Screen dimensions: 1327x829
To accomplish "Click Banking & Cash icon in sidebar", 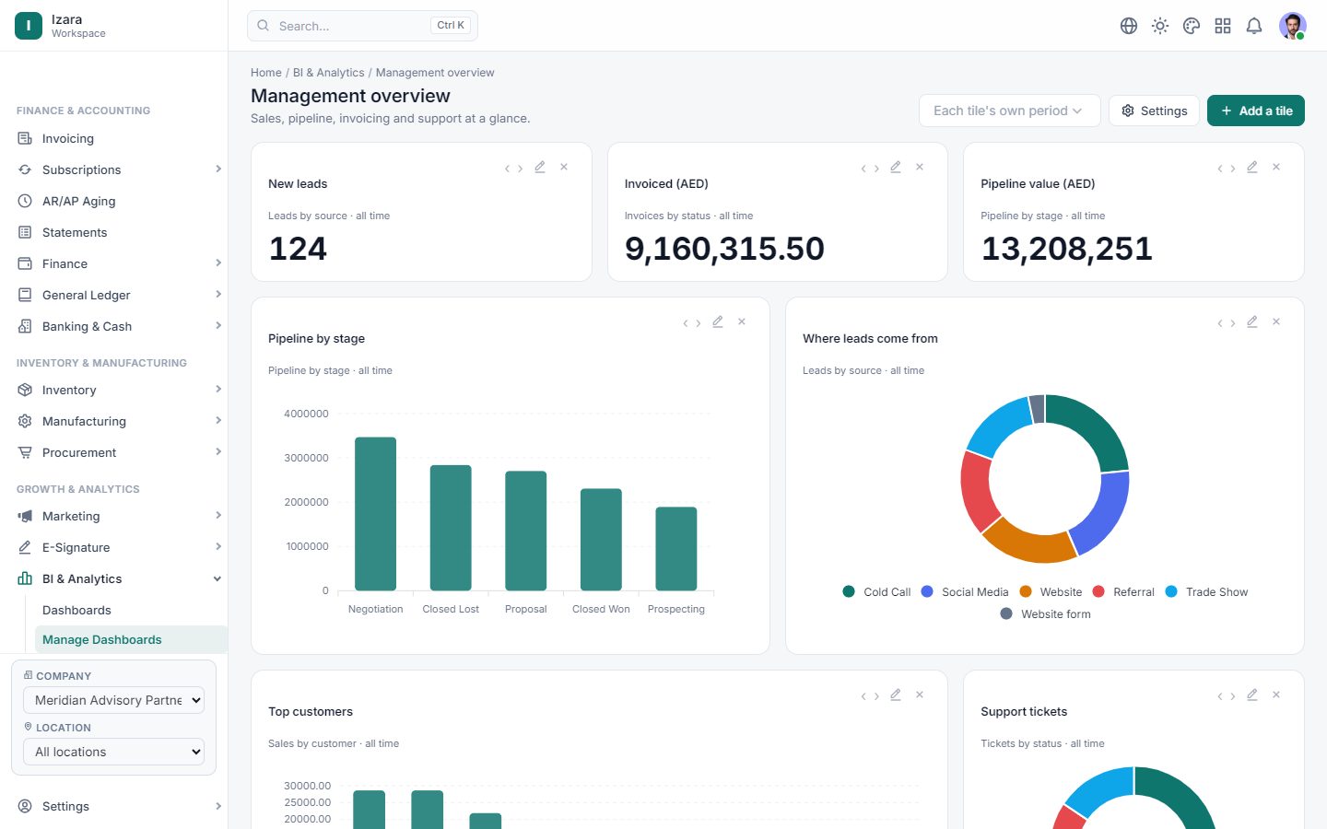I will [x=25, y=326].
